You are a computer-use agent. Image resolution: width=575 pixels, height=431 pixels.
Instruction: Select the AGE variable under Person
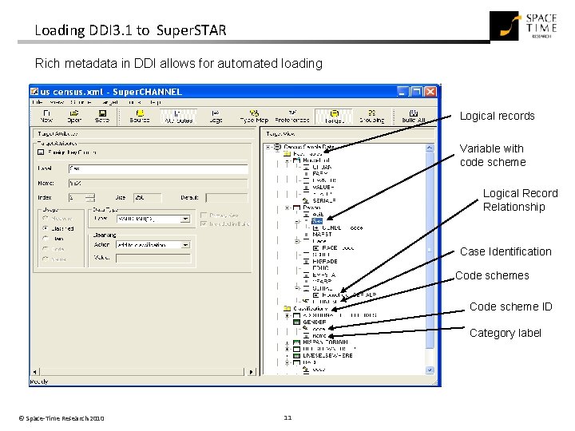click(x=318, y=214)
